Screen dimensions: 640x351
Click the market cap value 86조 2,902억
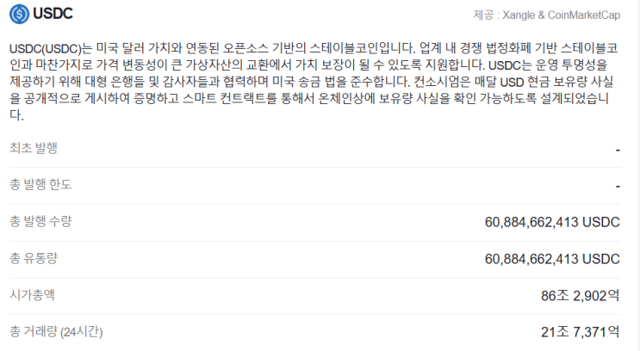[580, 296]
